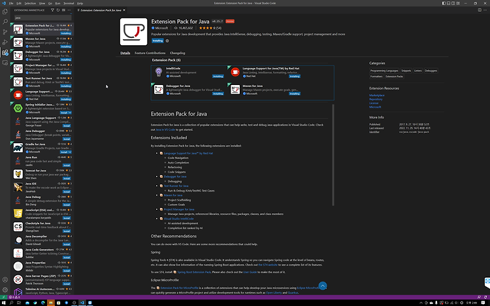This screenshot has height=306, width=490.
Task: Select the Details tab
Action: 125,53
